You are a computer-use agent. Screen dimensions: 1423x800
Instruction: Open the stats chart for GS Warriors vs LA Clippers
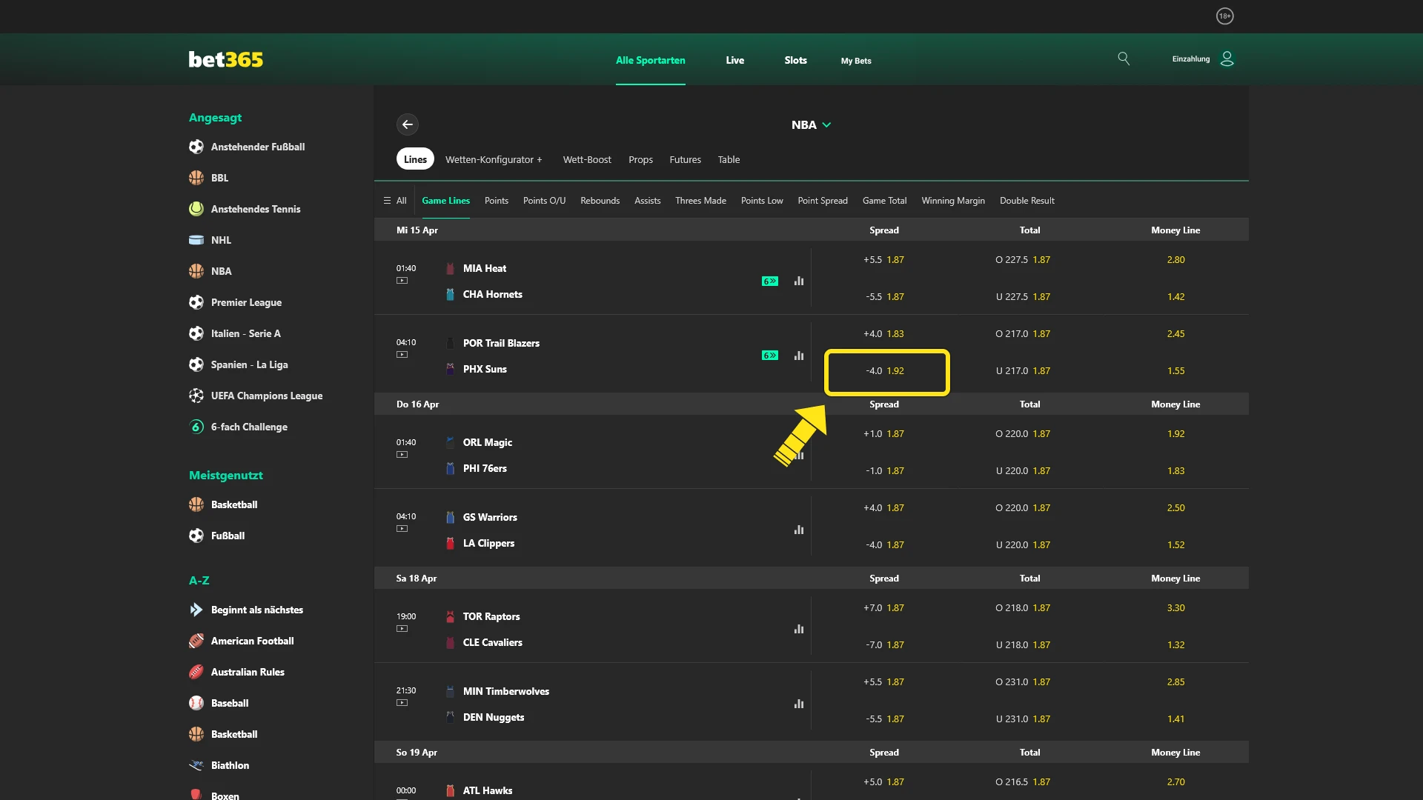(x=799, y=530)
